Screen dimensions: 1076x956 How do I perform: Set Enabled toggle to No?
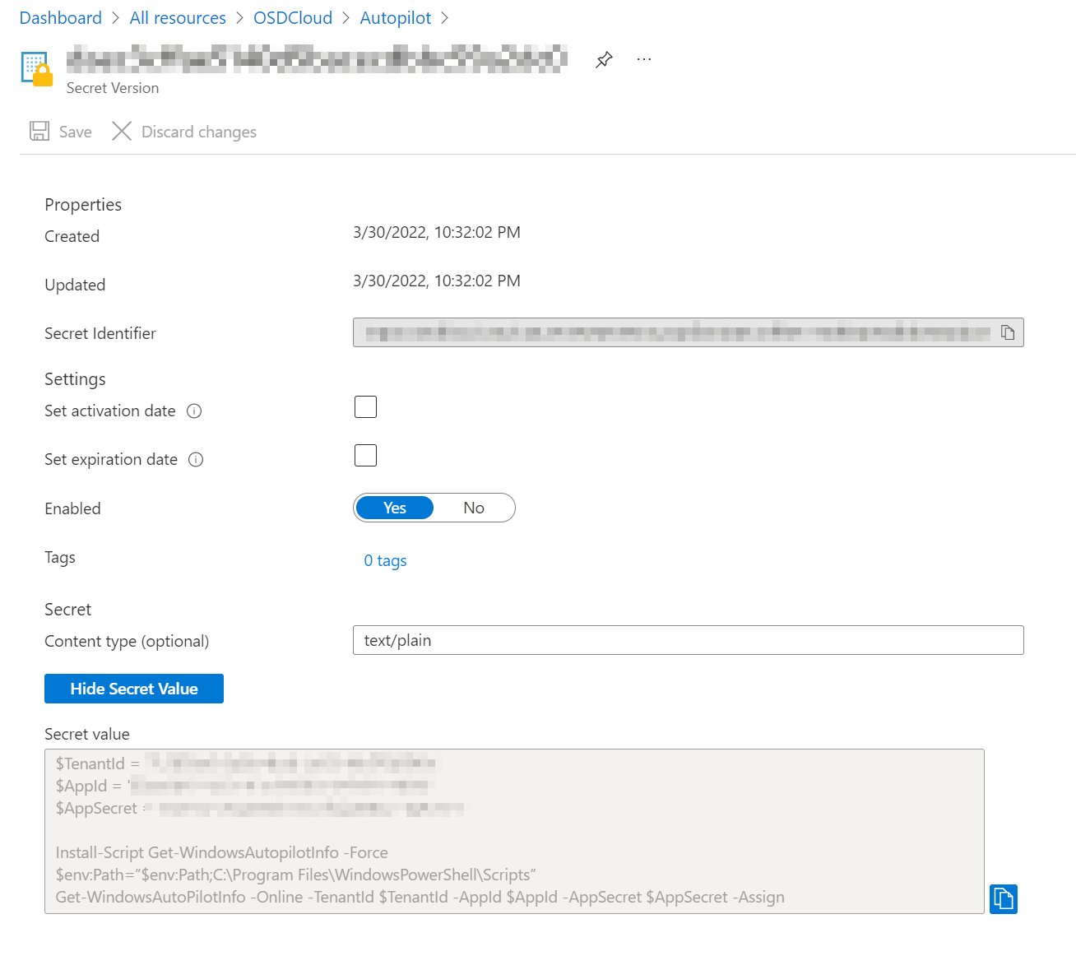(x=474, y=508)
